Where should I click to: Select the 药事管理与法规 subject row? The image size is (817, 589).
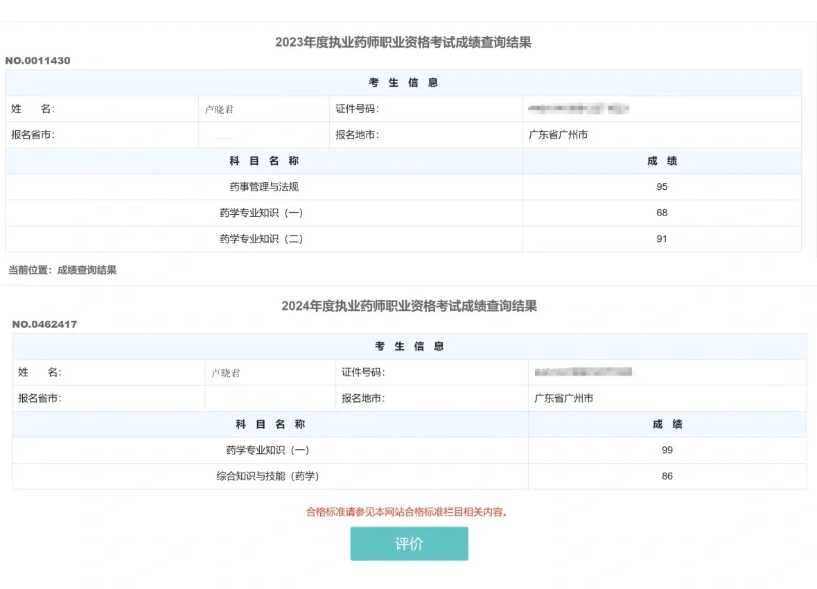point(263,186)
